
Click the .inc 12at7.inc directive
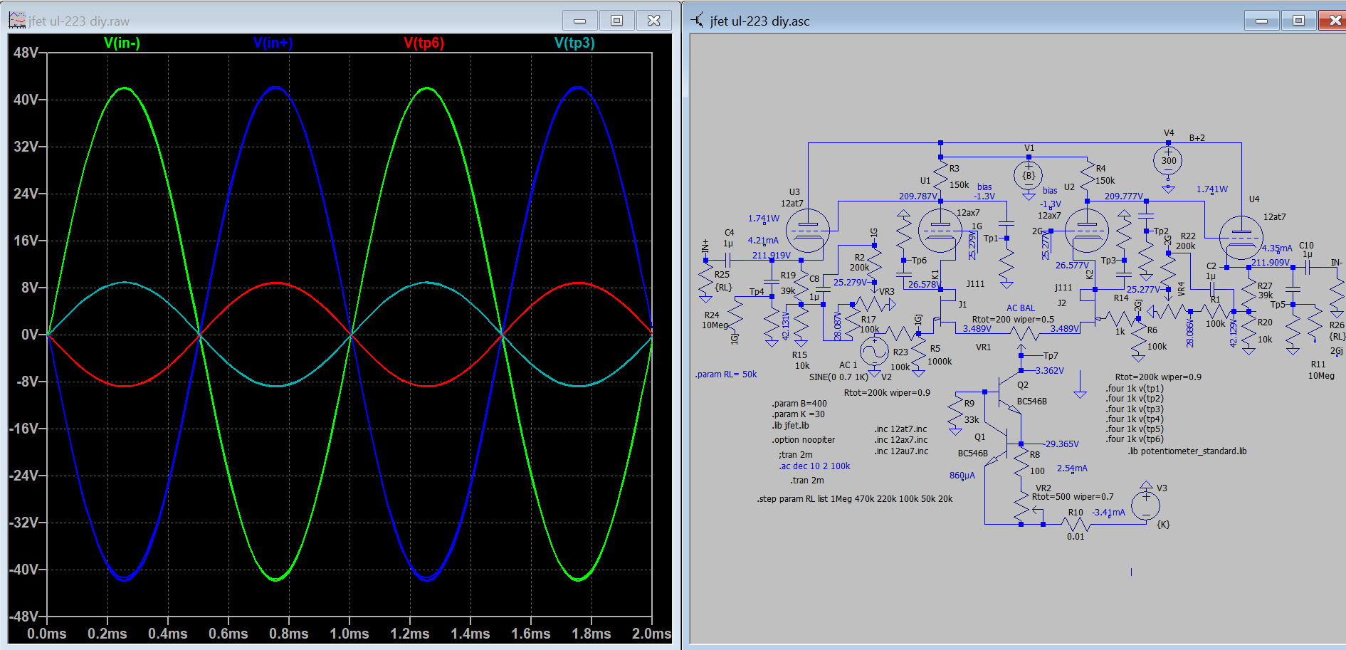[x=901, y=429]
